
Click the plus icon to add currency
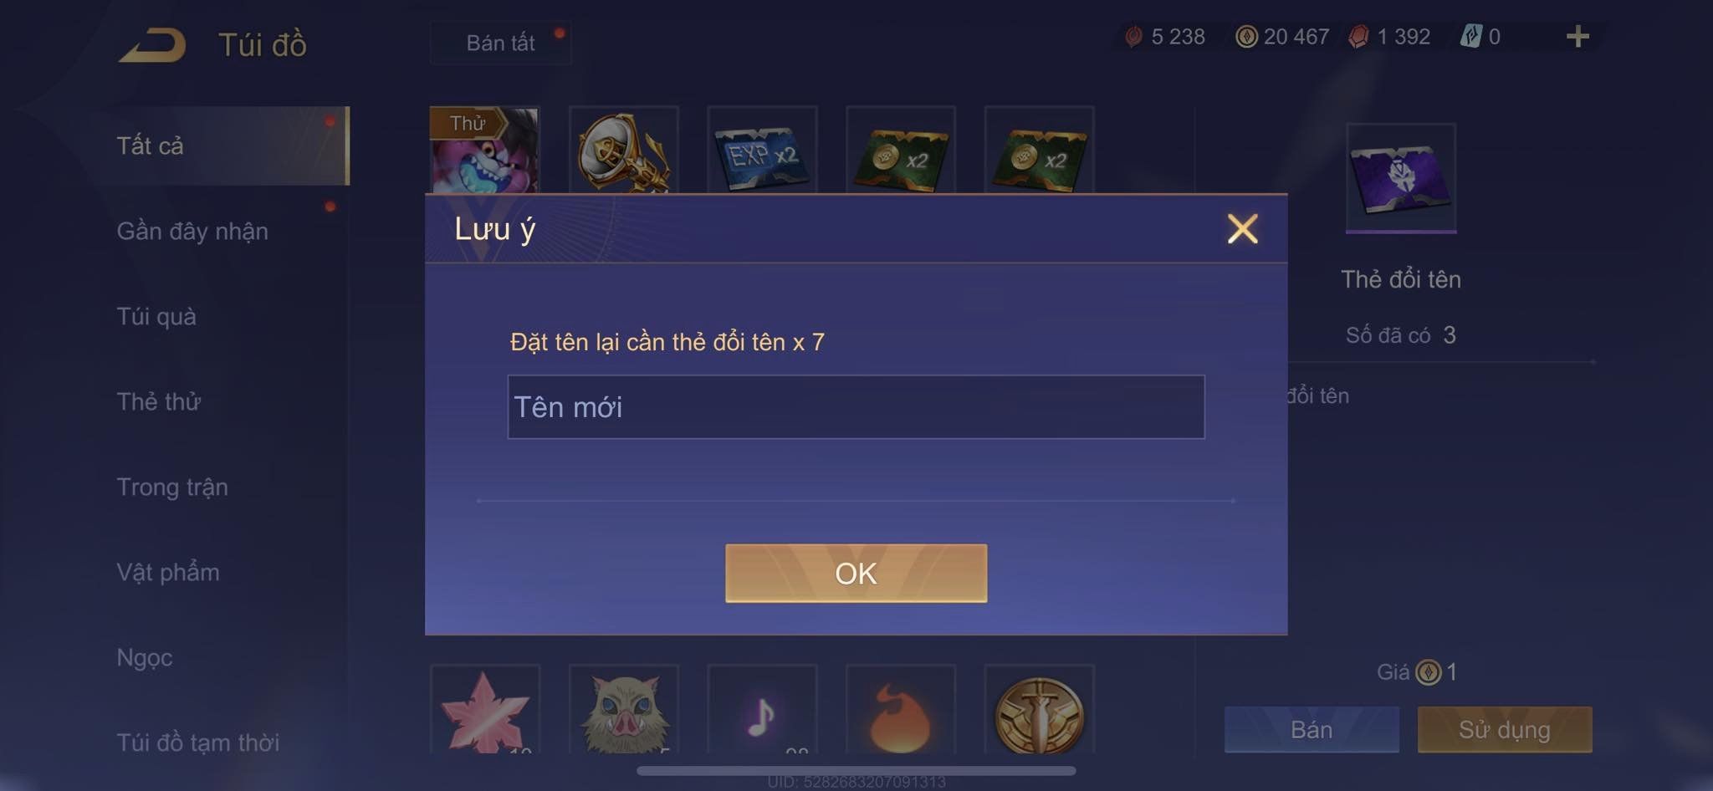coord(1577,37)
